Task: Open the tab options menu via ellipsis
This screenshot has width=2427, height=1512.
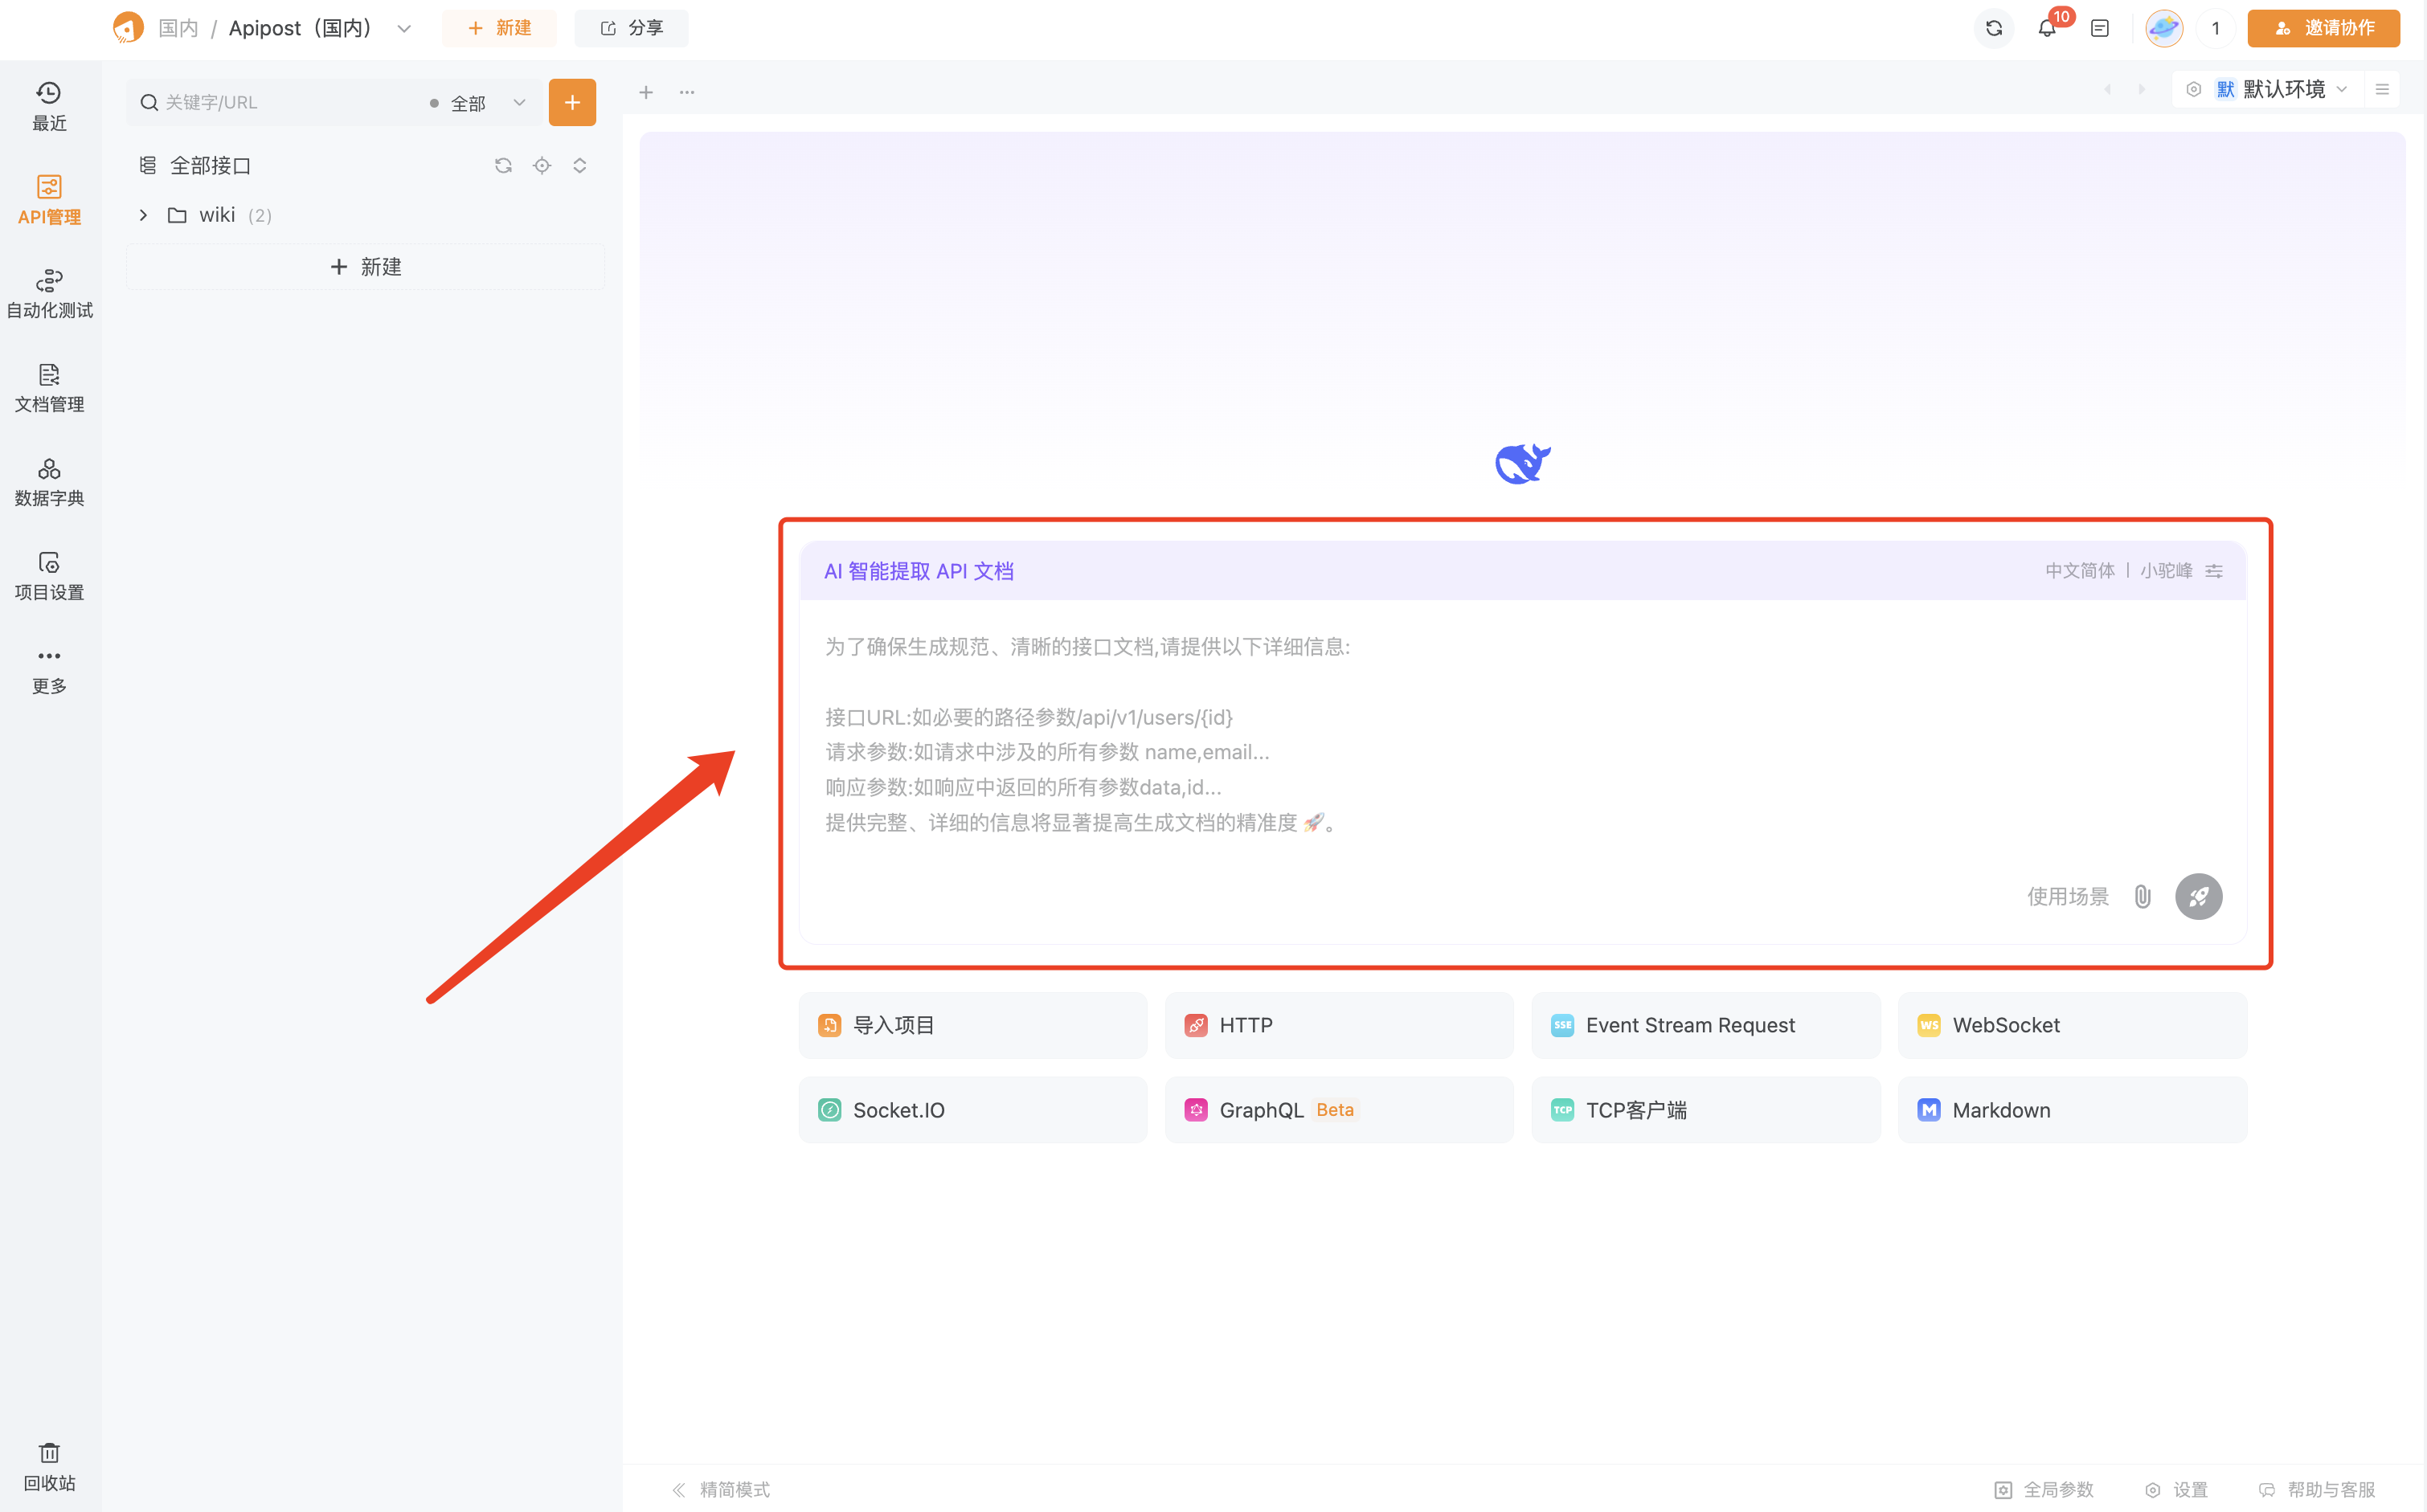Action: tap(686, 92)
